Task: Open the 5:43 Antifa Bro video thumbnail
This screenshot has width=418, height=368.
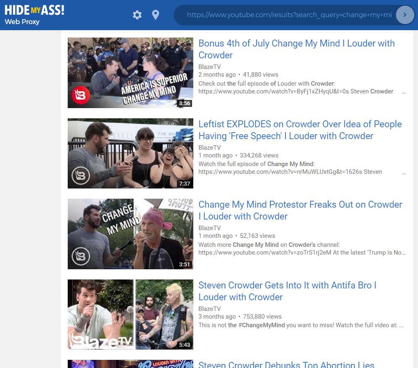Action: [130, 315]
